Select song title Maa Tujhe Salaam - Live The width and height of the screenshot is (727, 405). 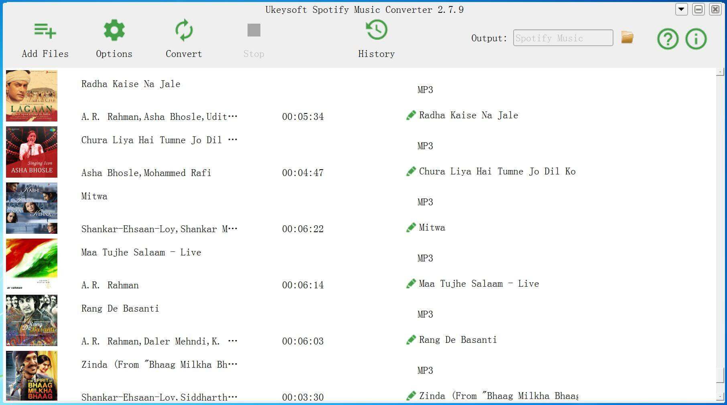pyautogui.click(x=141, y=252)
